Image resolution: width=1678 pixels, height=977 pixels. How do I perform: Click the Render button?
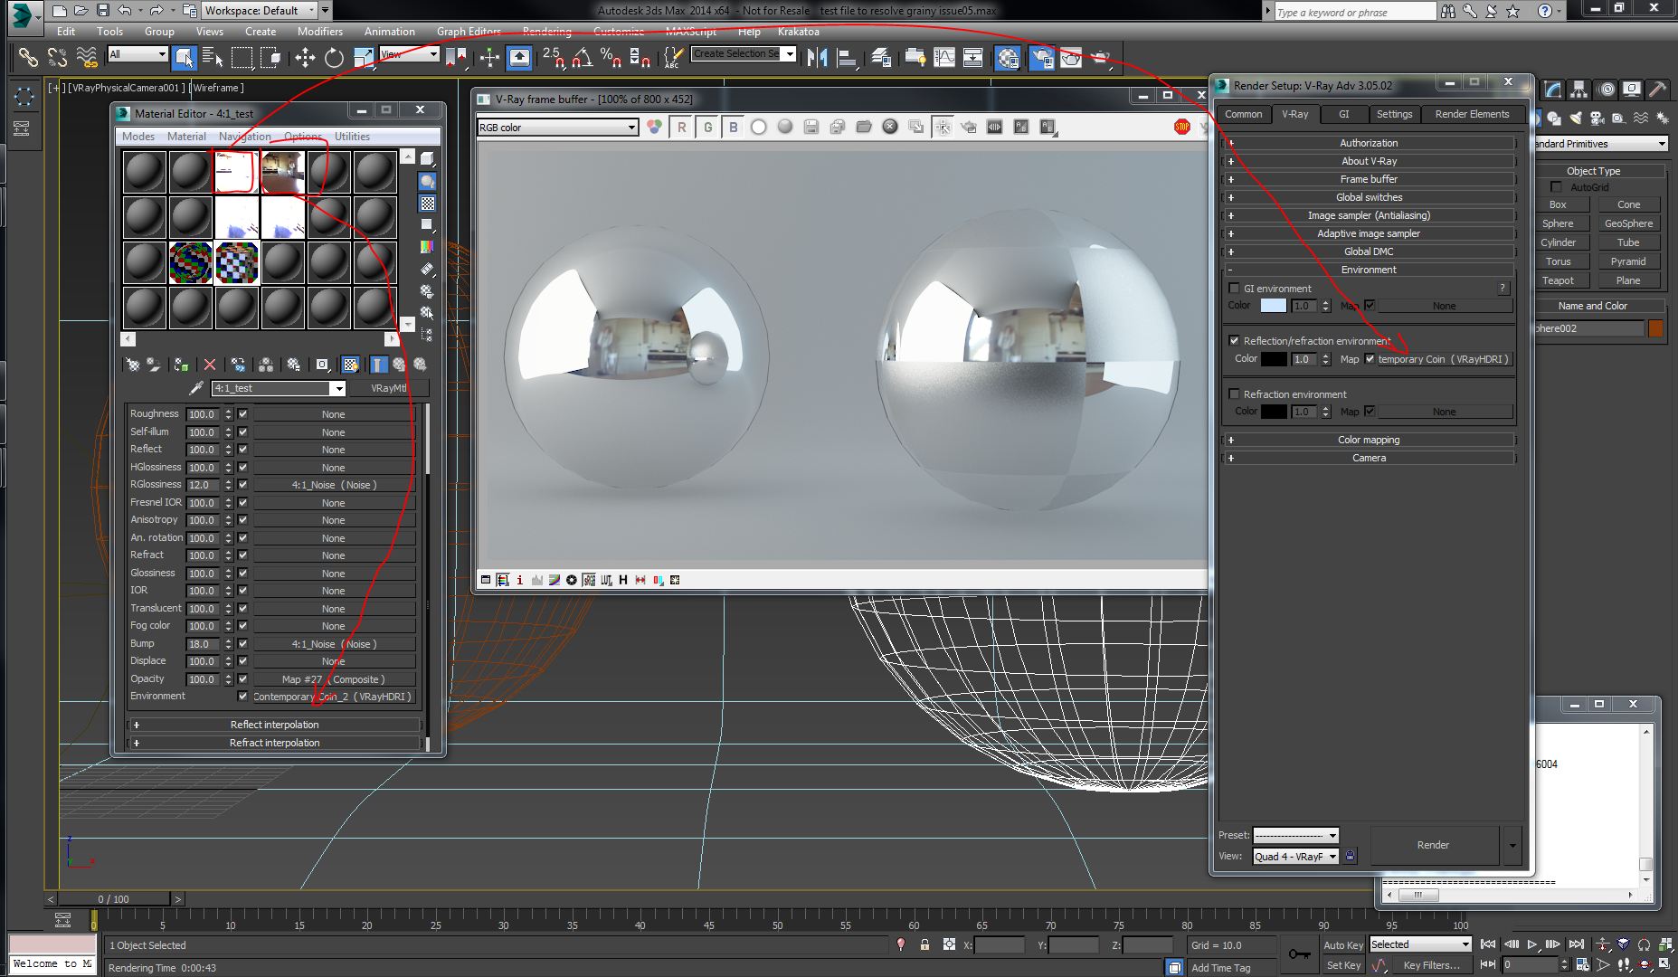click(1433, 845)
